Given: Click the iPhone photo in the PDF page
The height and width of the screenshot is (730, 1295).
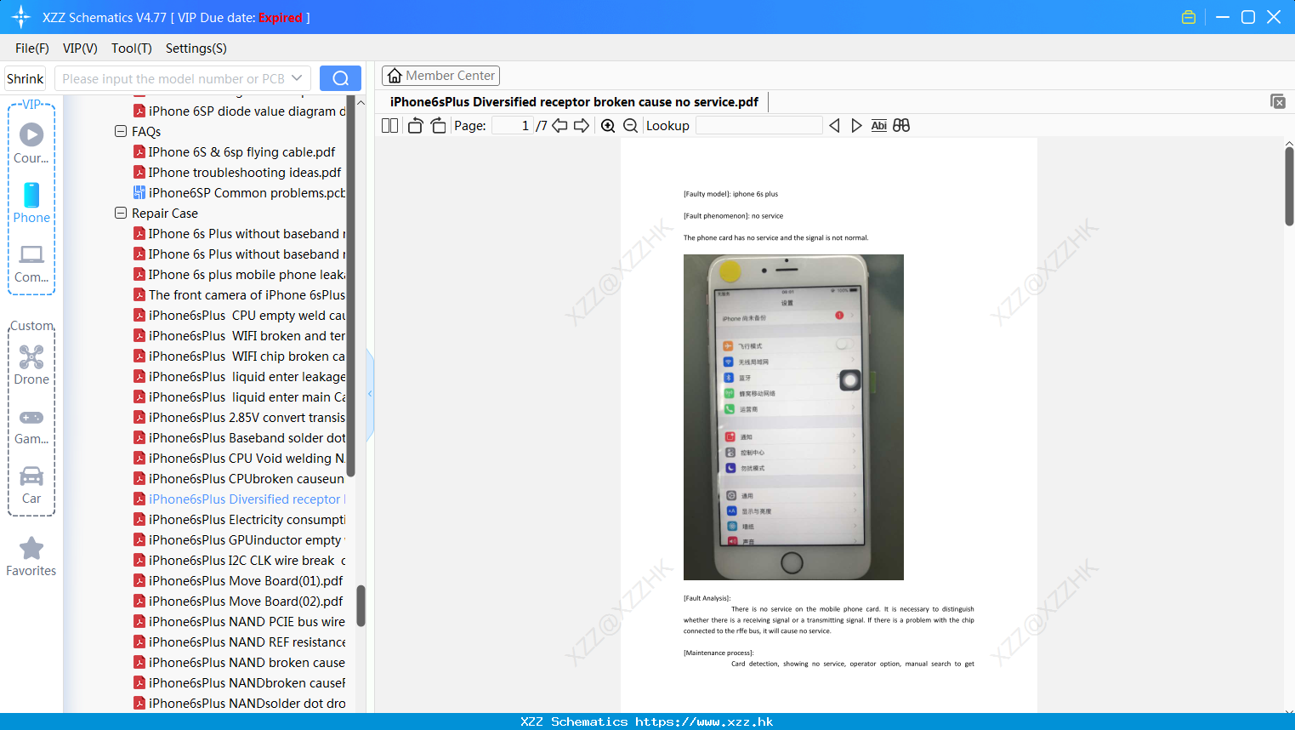Looking at the screenshot, I should coord(793,417).
